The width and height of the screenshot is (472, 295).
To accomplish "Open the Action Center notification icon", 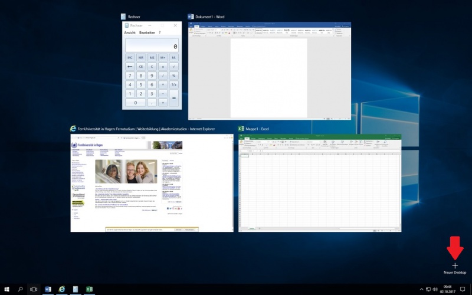I will [x=463, y=289].
